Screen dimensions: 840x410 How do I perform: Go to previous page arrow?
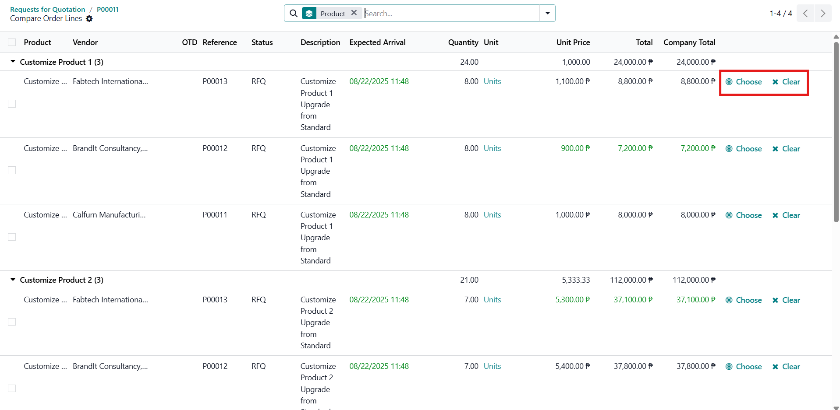point(805,14)
